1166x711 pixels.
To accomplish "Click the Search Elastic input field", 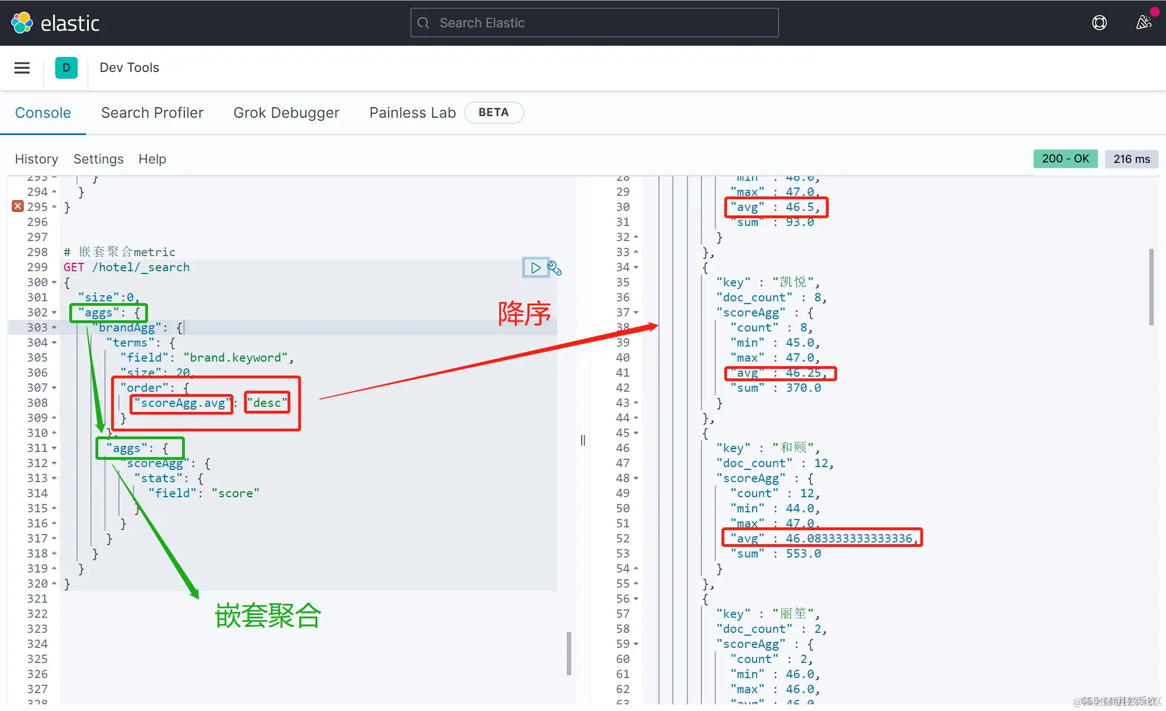I will 594,23.
